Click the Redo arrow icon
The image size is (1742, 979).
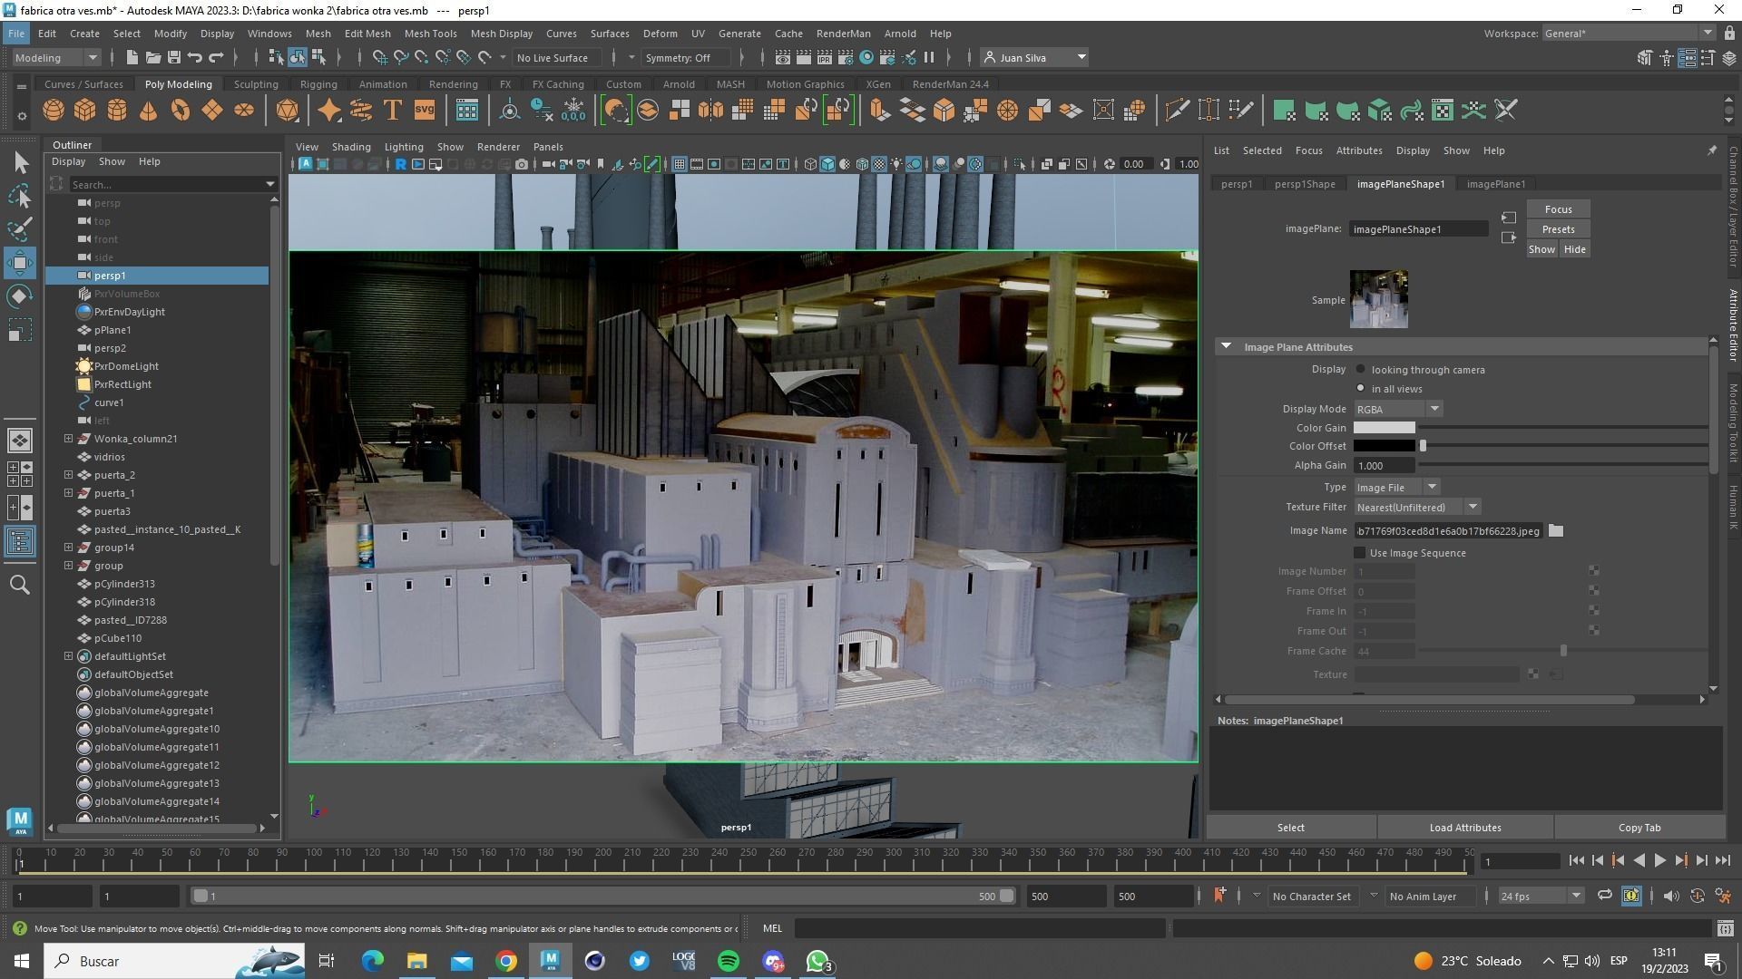point(216,58)
